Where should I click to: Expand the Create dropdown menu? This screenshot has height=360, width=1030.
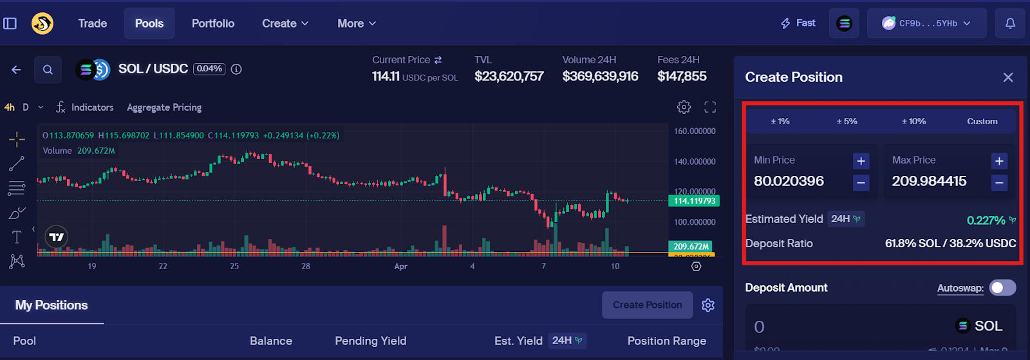click(285, 23)
